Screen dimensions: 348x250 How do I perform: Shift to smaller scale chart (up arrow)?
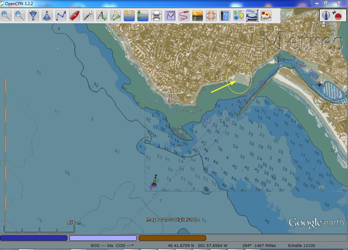click(x=47, y=16)
